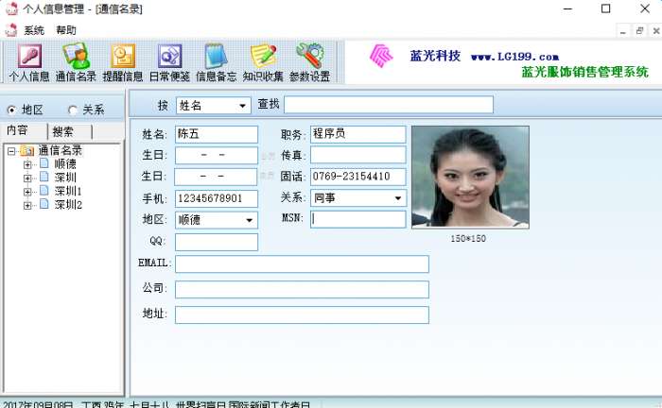Open the 知识收集 toolbar icon
Image resolution: width=662 pixels, height=408 pixels.
point(263,56)
